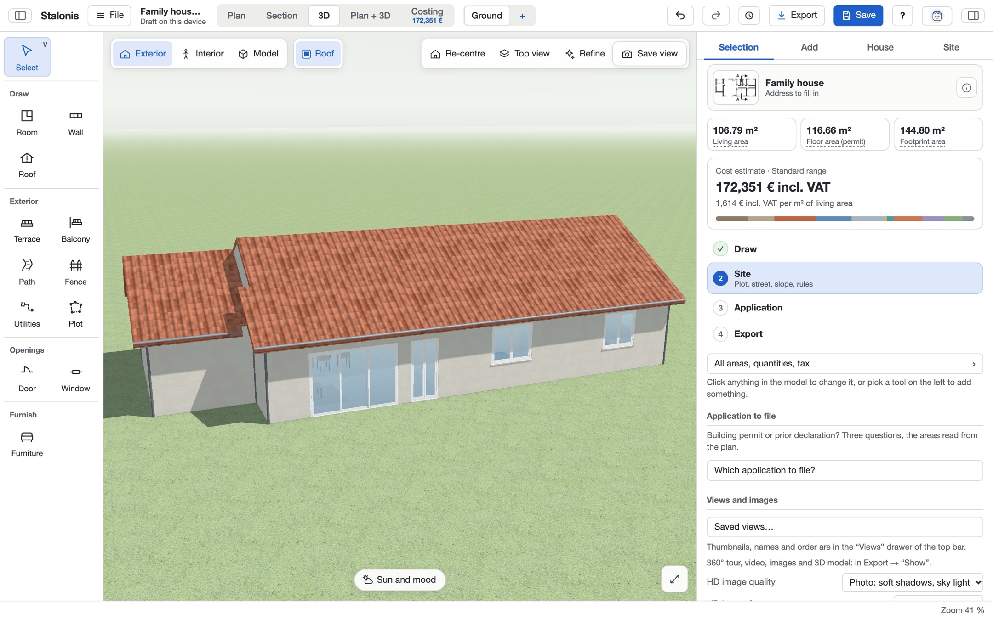Open project info icon on Family house card
This screenshot has width=993, height=620.
point(966,88)
